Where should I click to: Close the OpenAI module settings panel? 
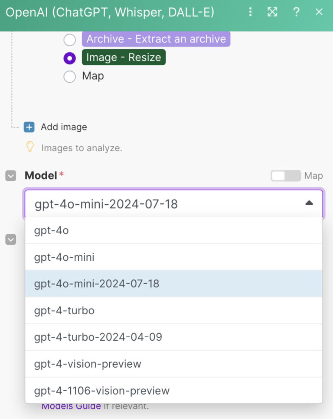(x=319, y=12)
